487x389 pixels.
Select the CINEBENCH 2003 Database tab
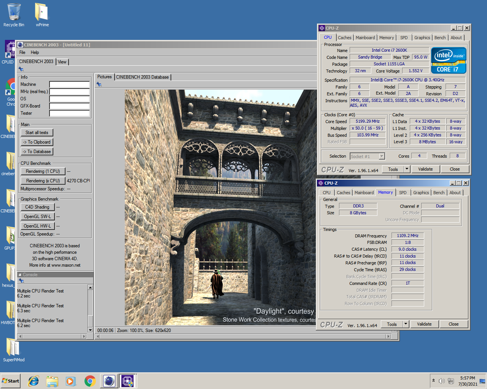pyautogui.click(x=142, y=77)
